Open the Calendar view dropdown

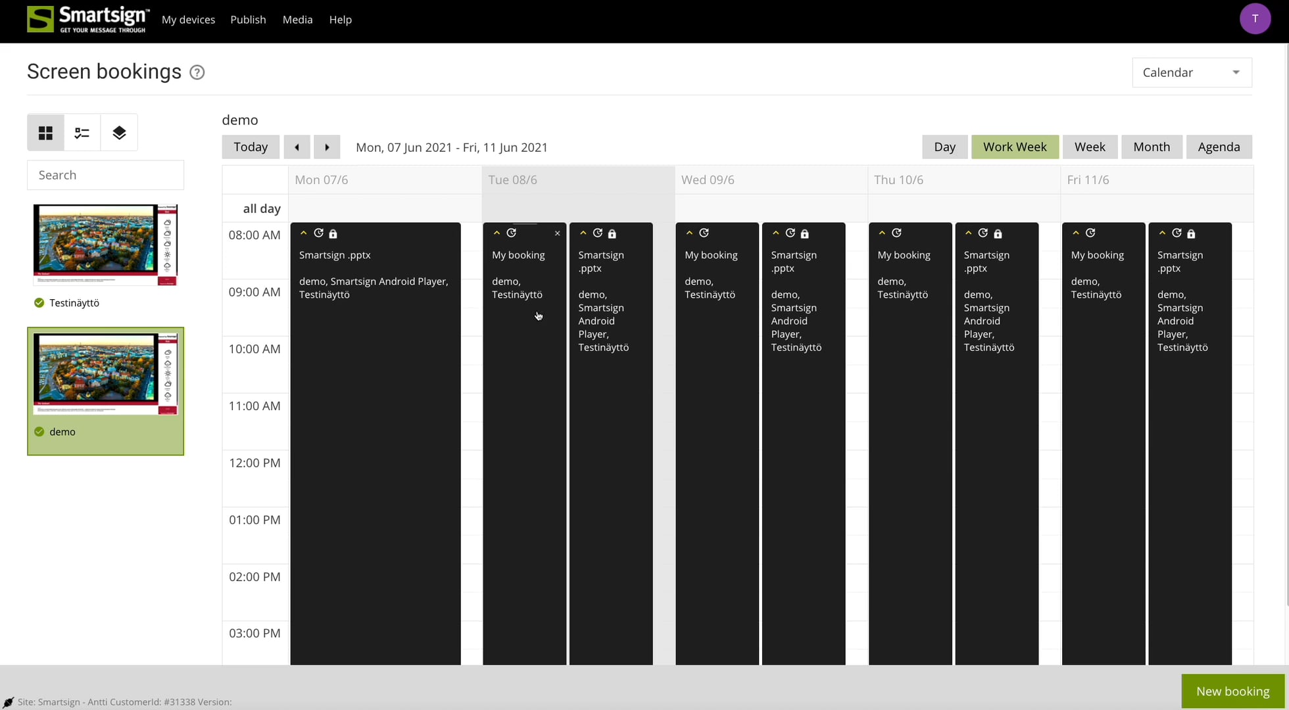click(1192, 72)
